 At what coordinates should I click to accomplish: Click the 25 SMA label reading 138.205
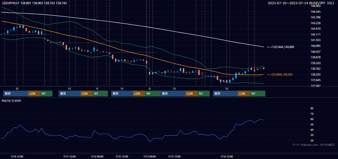click(280, 75)
